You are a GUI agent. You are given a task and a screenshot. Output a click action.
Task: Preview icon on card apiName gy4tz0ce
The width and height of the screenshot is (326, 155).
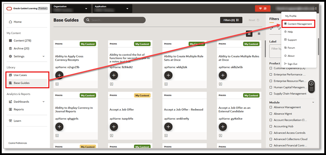pyautogui.click(x=221, y=136)
